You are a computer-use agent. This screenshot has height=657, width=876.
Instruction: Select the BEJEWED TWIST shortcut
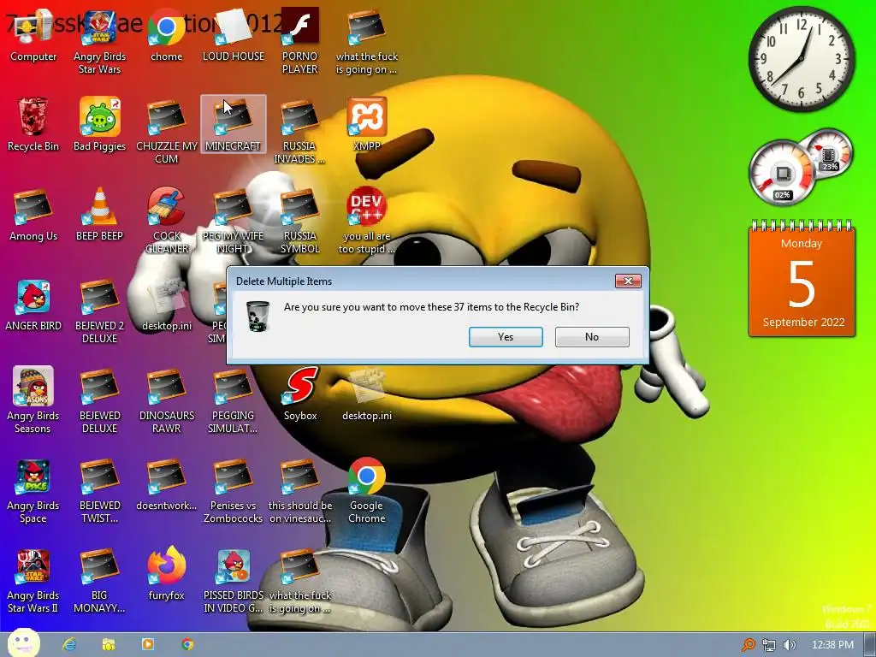[99, 491]
